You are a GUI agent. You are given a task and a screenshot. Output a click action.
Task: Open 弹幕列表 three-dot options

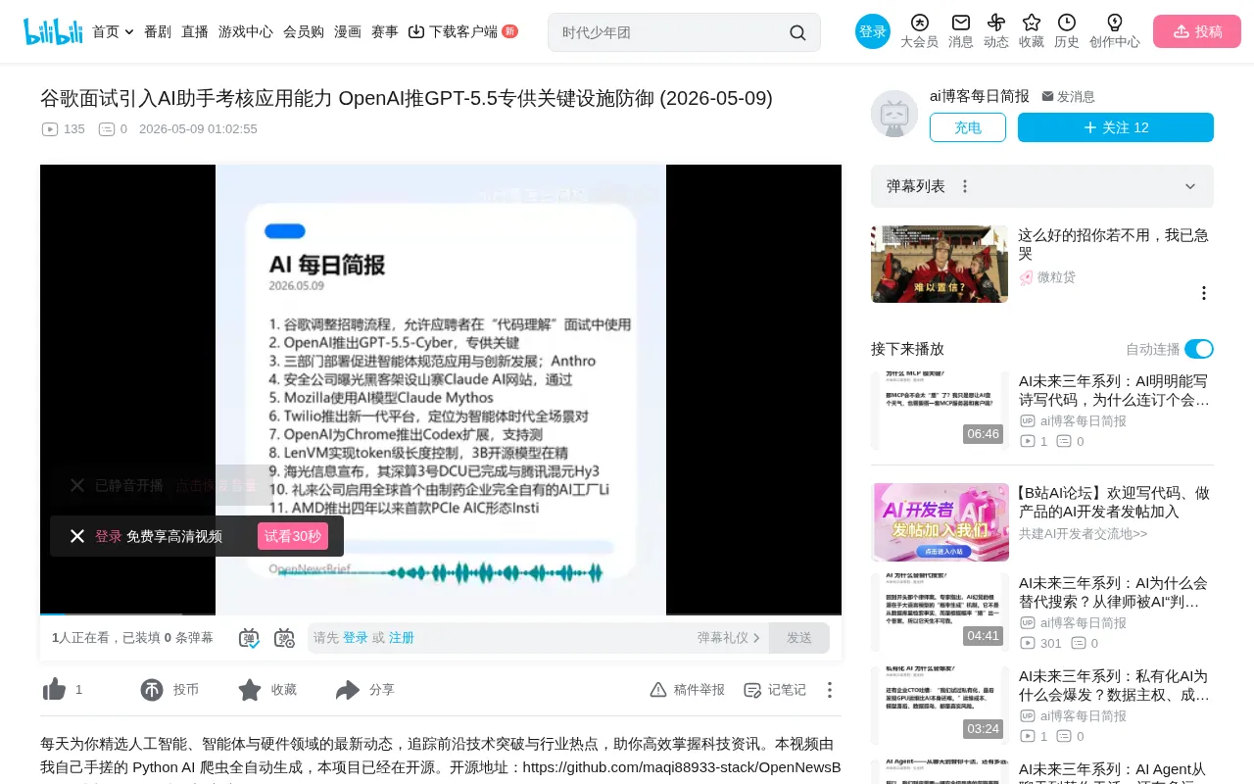[x=965, y=186]
